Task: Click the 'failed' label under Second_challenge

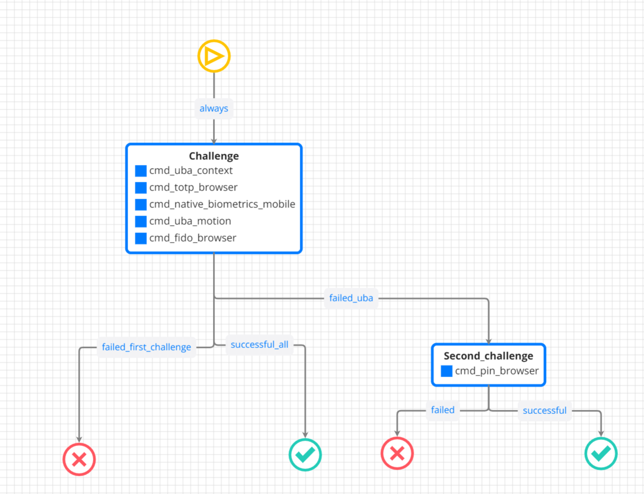Action: (442, 410)
